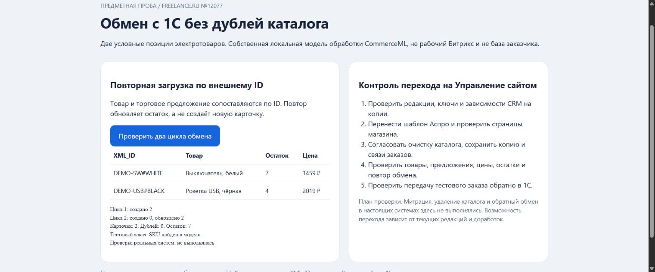Viewport: 655px width, 272px height.
Task: Click the page title 'Обмен с 1С без дублей каталога'
Action: point(214,23)
